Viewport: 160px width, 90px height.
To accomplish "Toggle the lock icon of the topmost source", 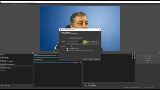I will pos(134,54).
